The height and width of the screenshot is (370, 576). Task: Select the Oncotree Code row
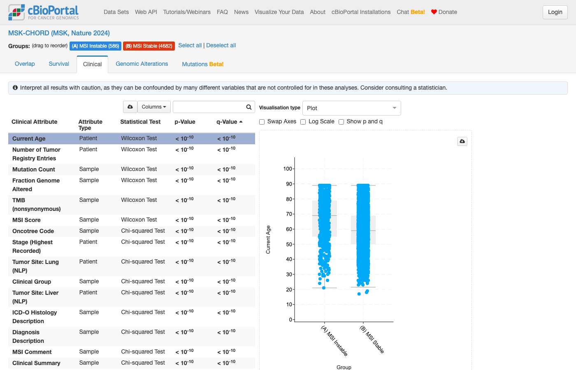(x=132, y=231)
